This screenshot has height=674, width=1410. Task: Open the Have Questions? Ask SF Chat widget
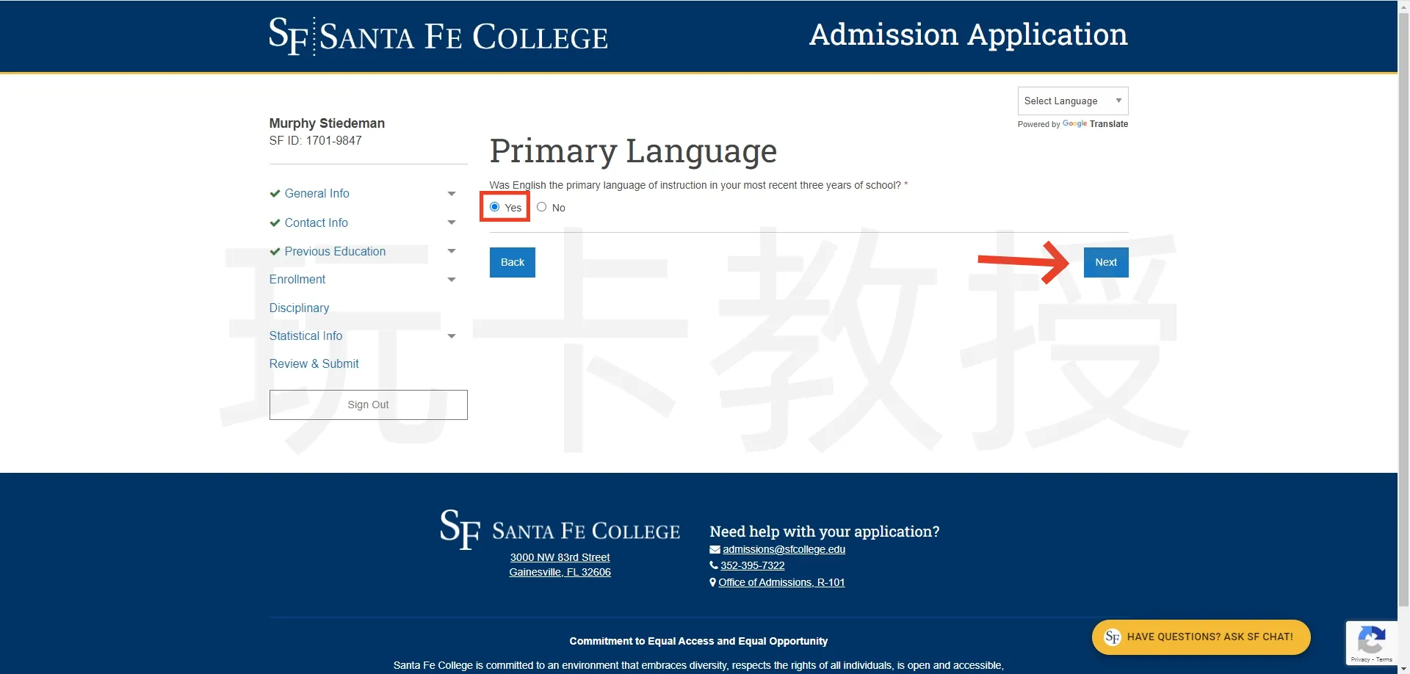coord(1201,637)
